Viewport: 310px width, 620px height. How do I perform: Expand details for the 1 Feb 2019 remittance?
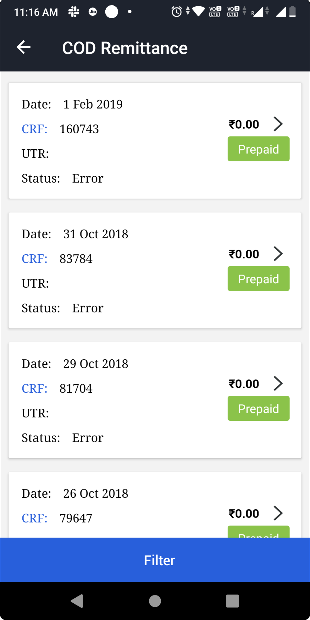pos(278,124)
